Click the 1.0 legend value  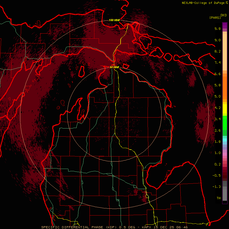tap(218, 153)
